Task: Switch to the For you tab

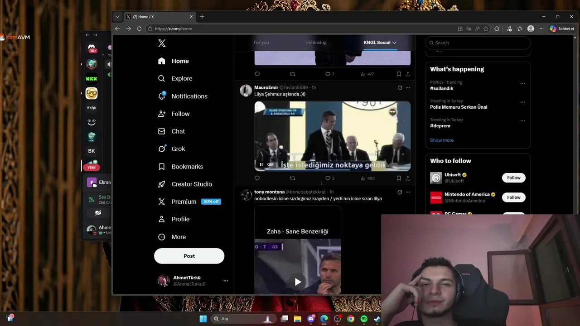Action: point(261,43)
